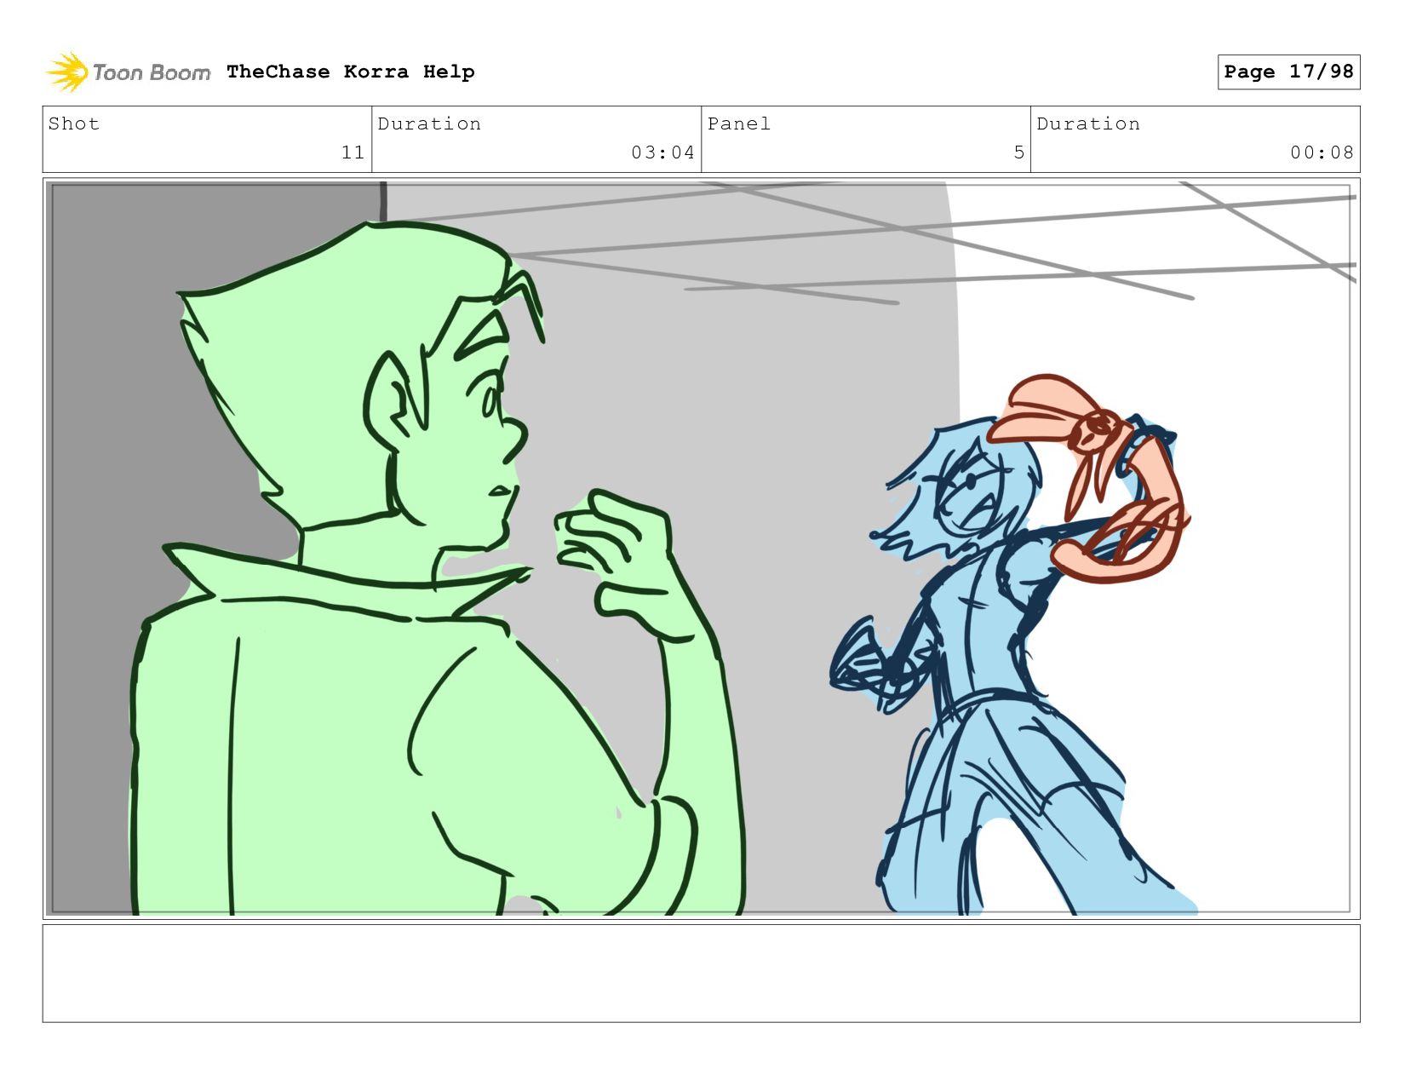Select the title text 'TheChase Korra Help'

[351, 72]
